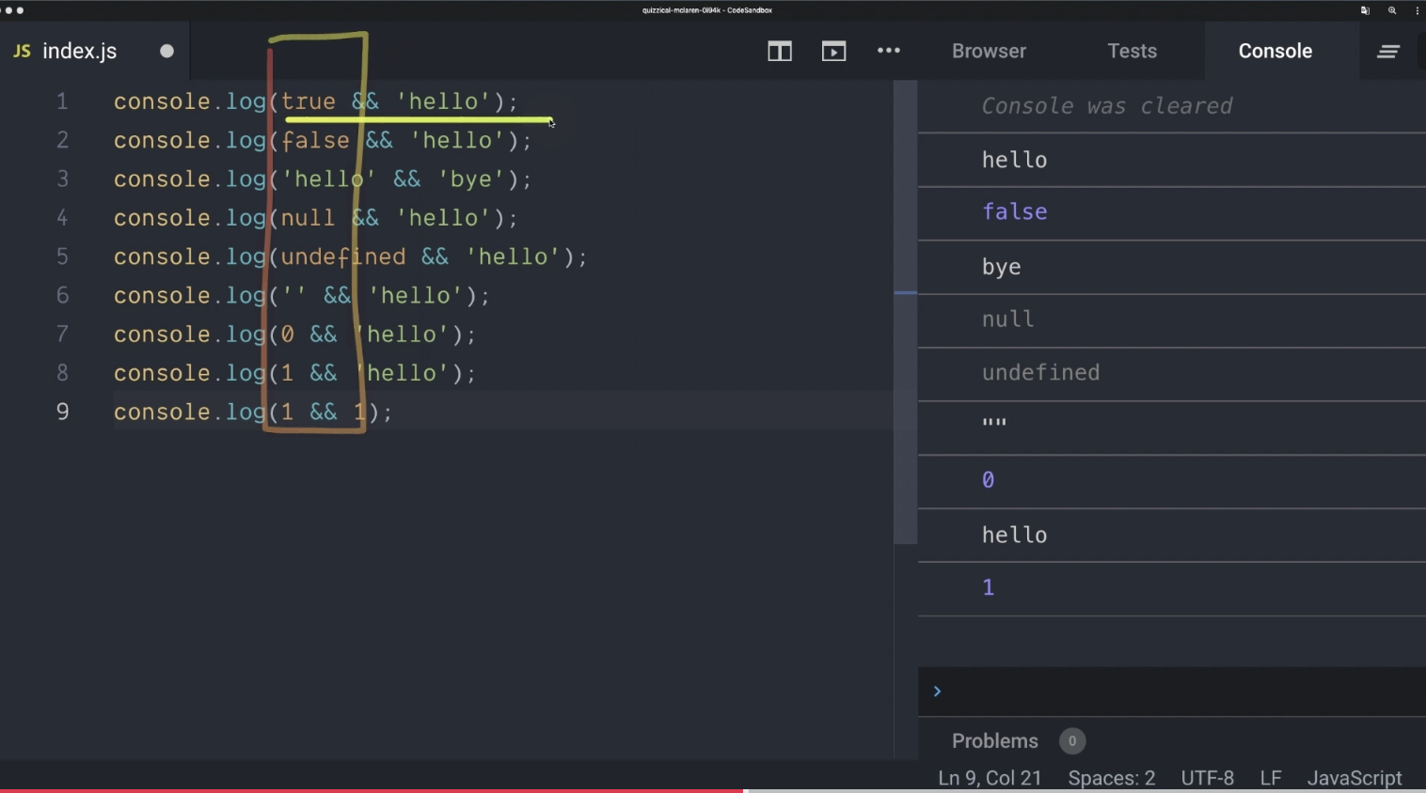Switch to the Browser tab

989,51
